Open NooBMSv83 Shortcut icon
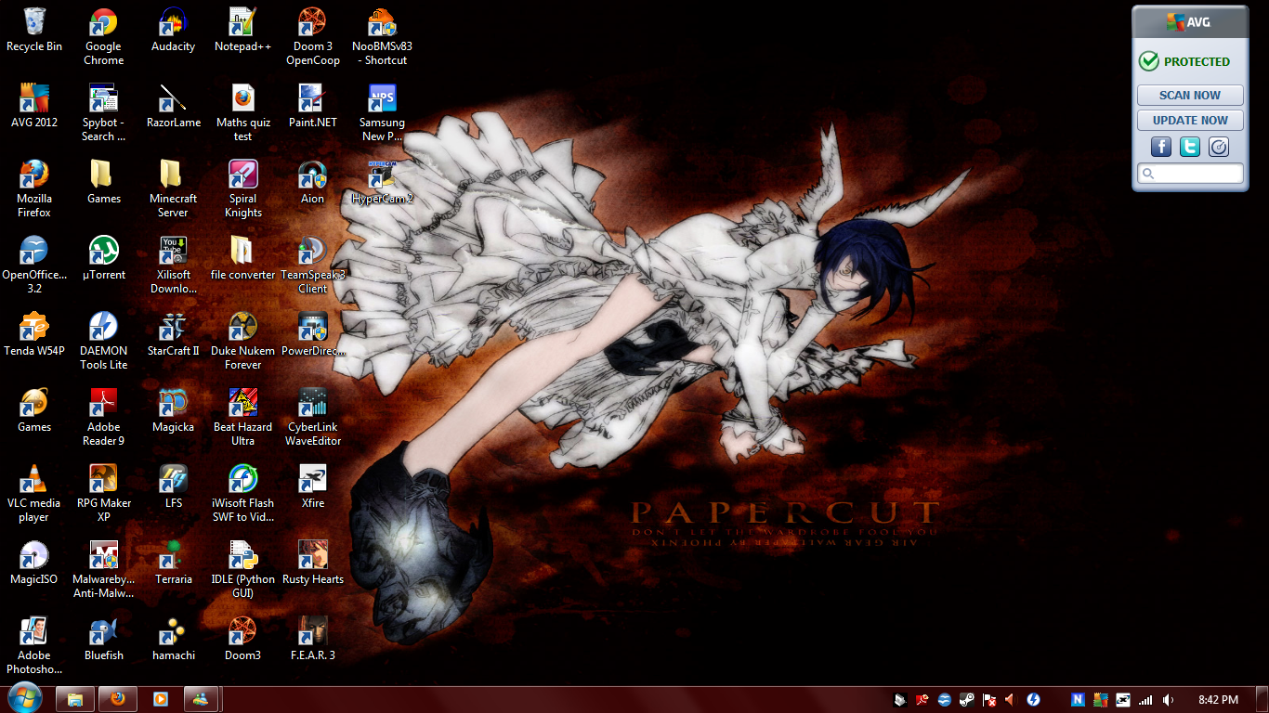 tap(382, 37)
